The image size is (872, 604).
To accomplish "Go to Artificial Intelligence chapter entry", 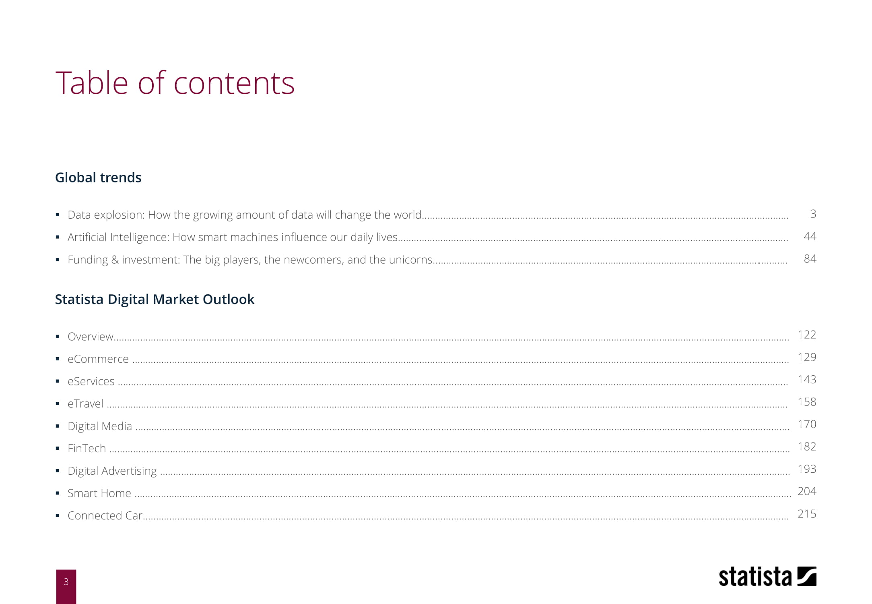I will pyautogui.click(x=232, y=237).
